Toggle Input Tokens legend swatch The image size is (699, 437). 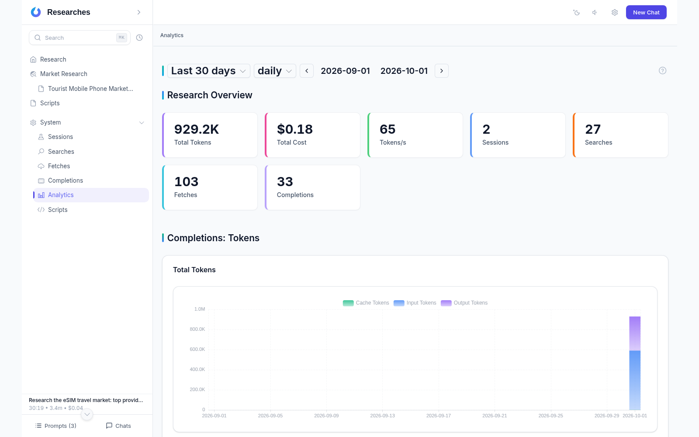point(399,303)
